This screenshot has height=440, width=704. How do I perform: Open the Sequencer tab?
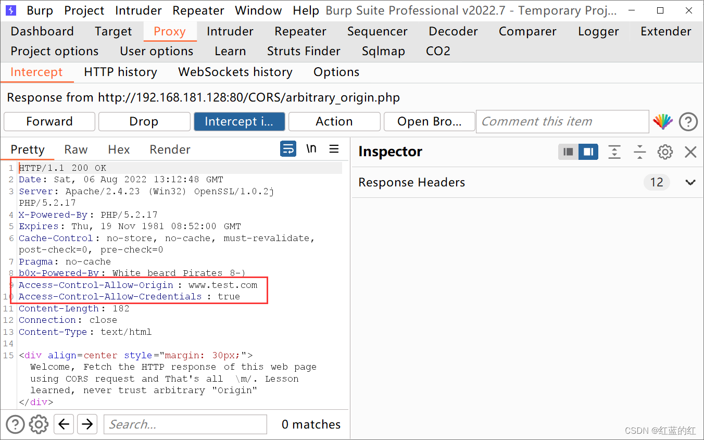pyautogui.click(x=378, y=31)
